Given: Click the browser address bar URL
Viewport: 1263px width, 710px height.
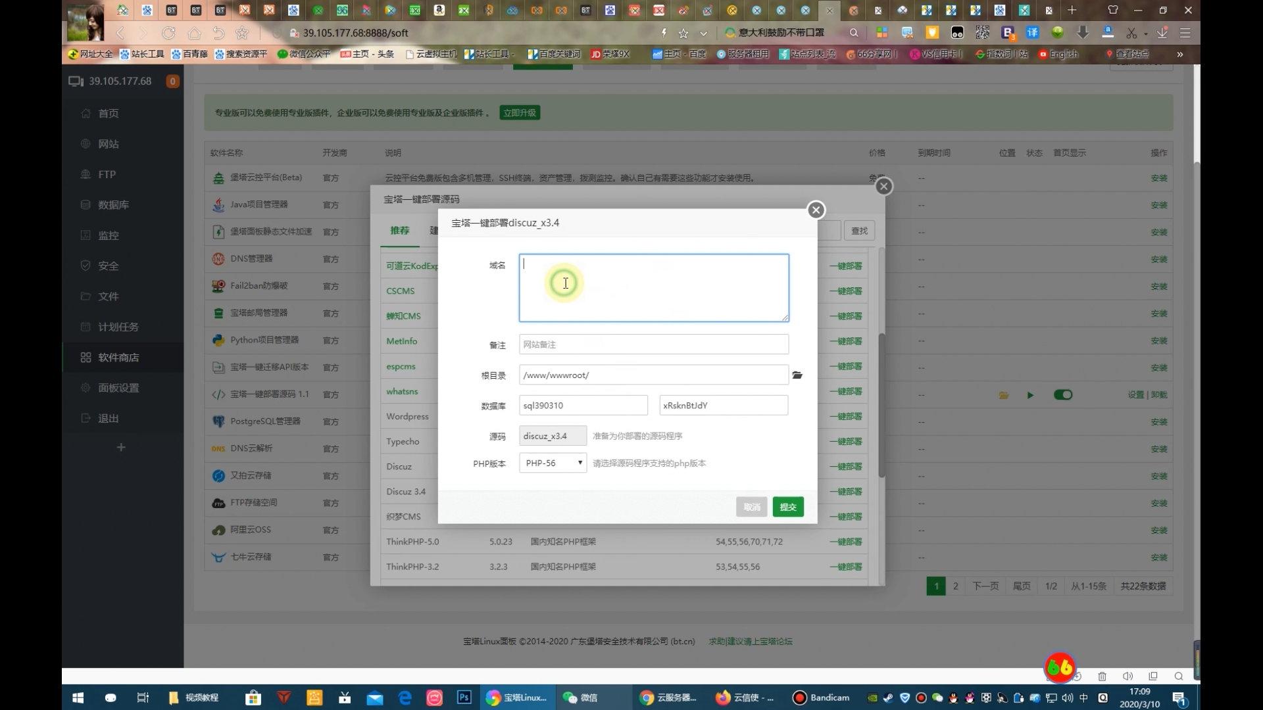Looking at the screenshot, I should [x=355, y=33].
